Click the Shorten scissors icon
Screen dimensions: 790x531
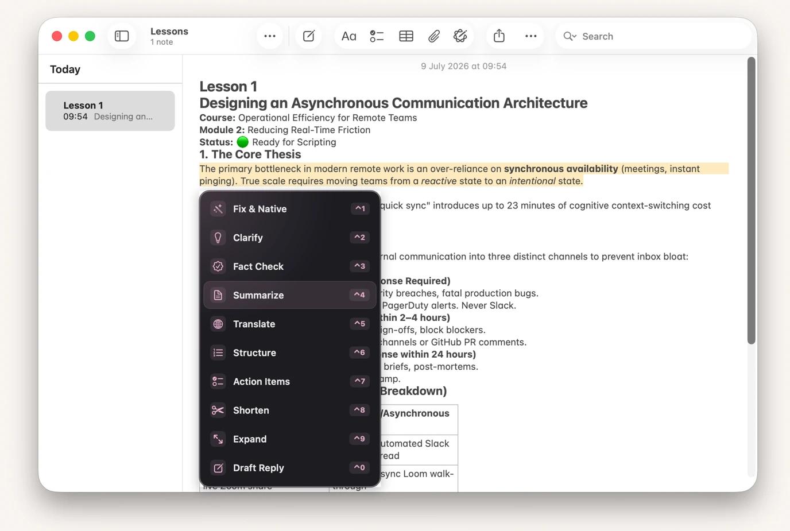pyautogui.click(x=218, y=410)
